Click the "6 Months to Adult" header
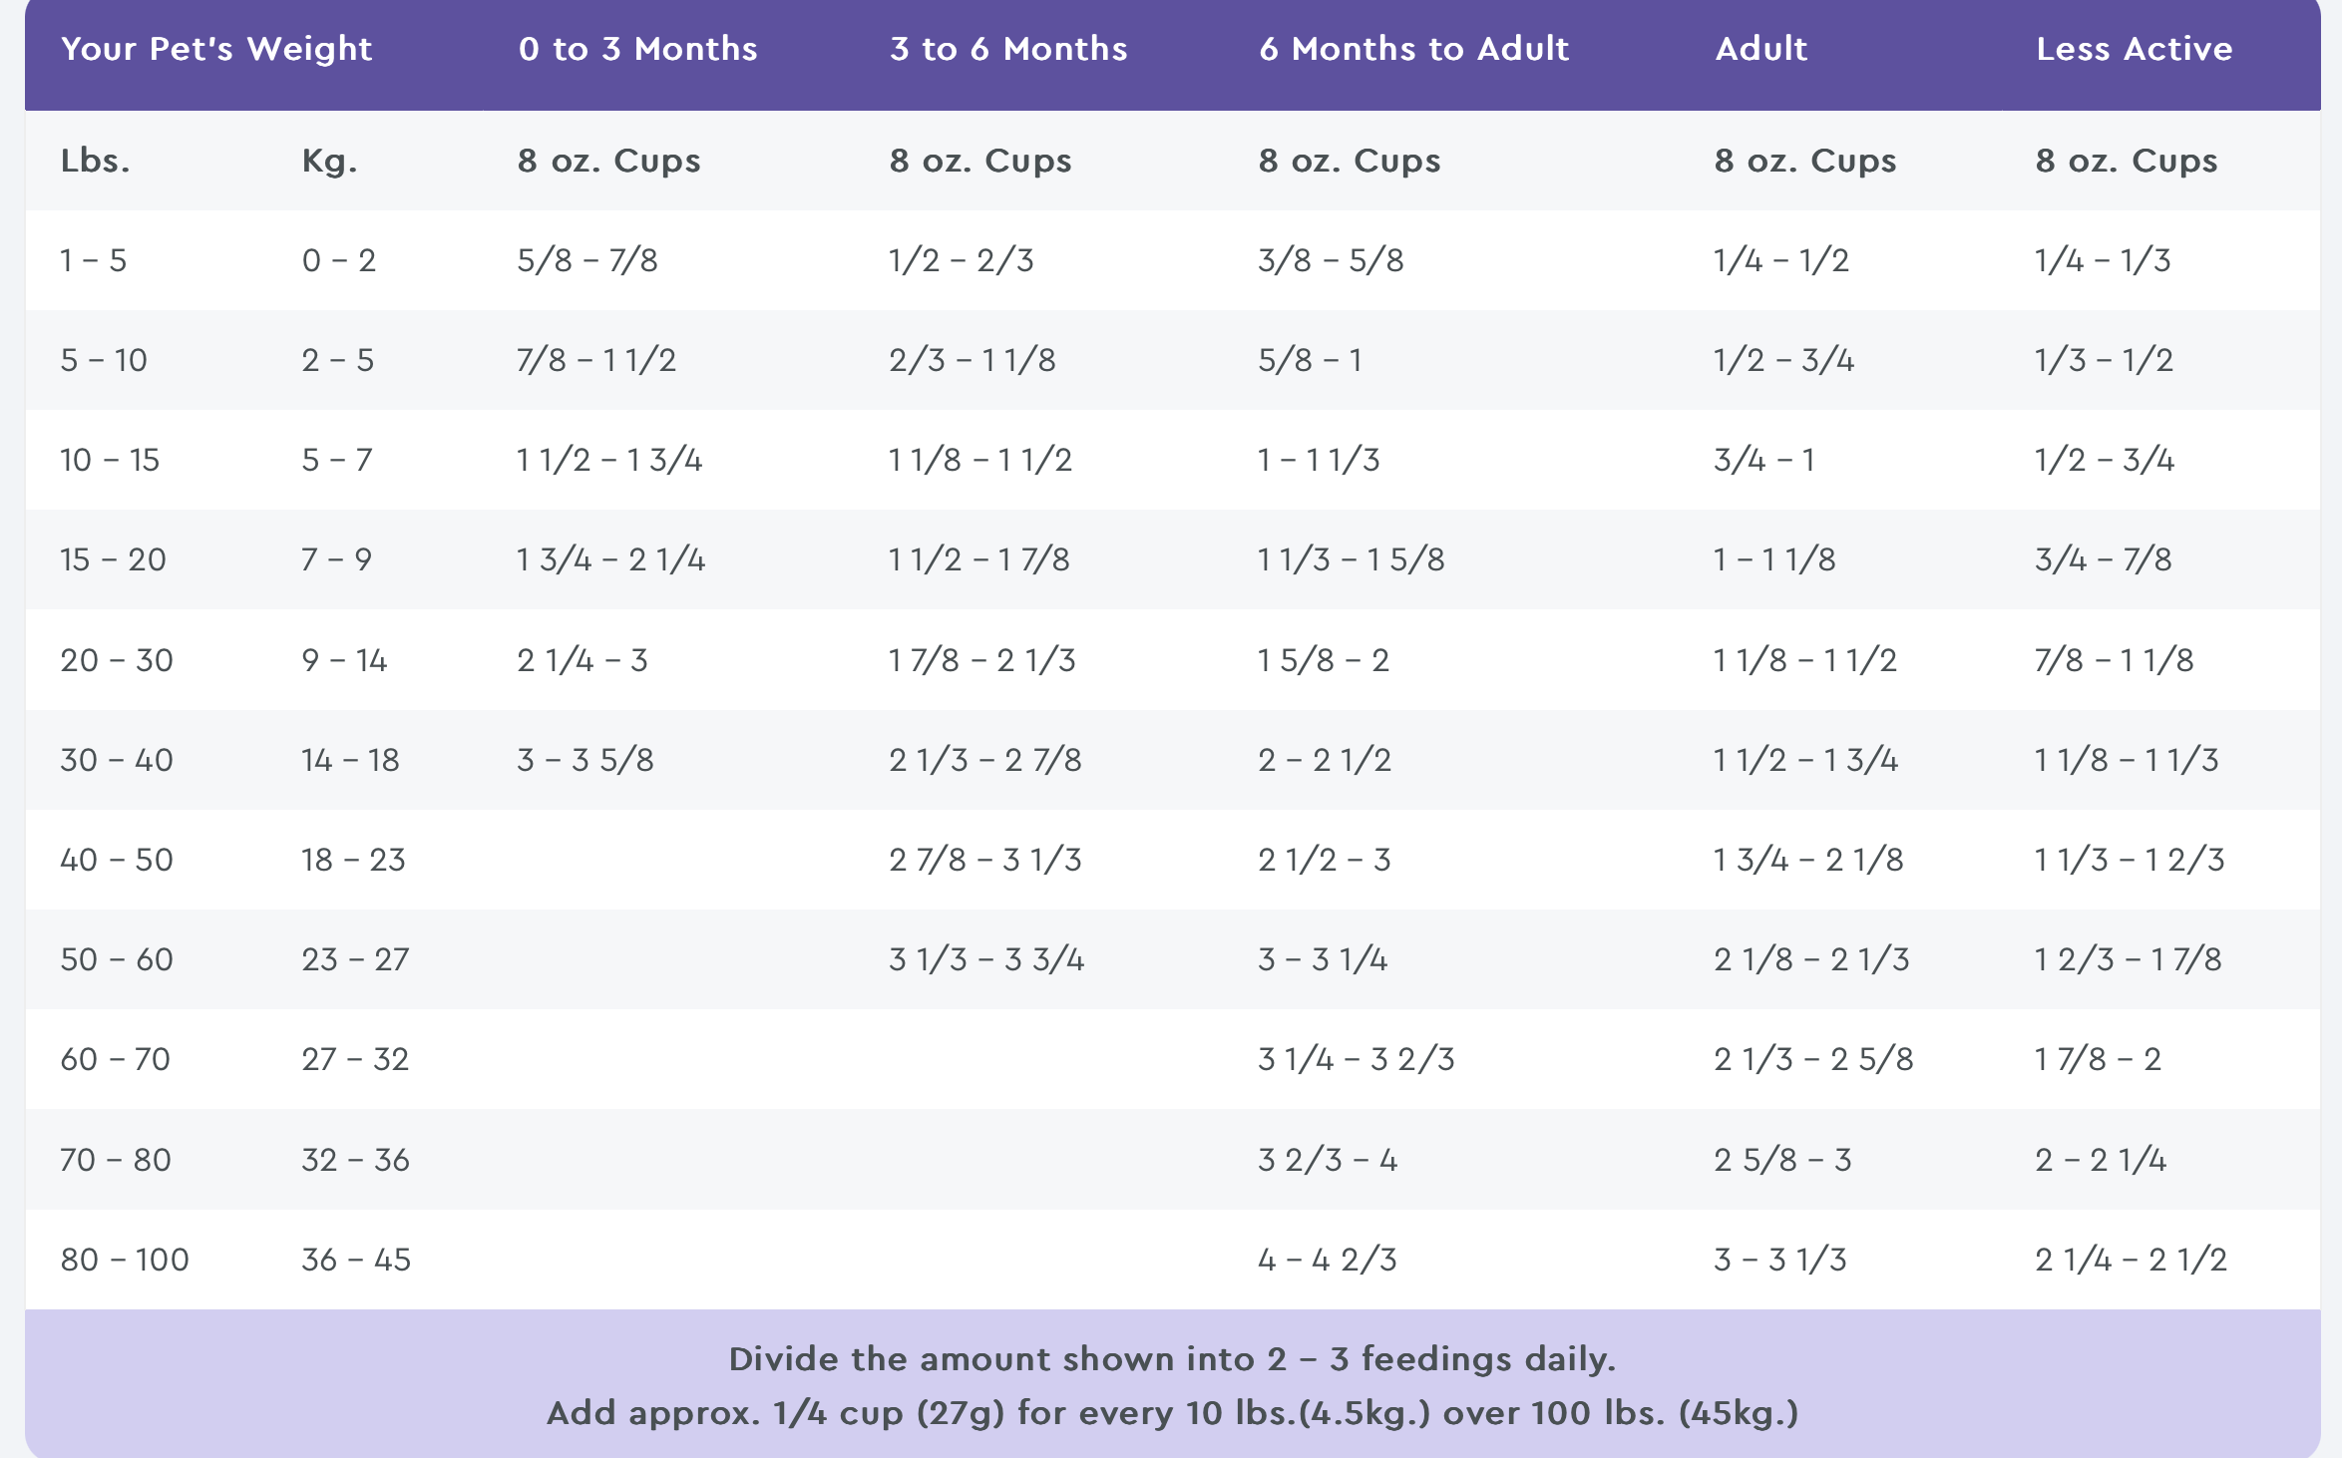This screenshot has width=2342, height=1458. pyautogui.click(x=1413, y=49)
